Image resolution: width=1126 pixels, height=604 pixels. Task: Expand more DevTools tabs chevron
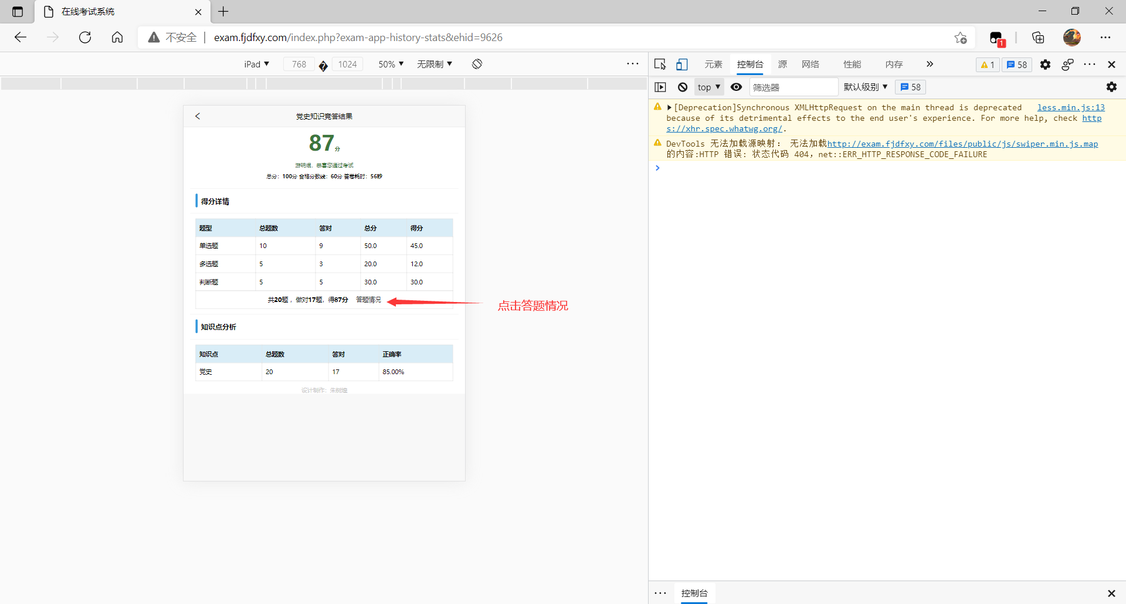pyautogui.click(x=930, y=65)
